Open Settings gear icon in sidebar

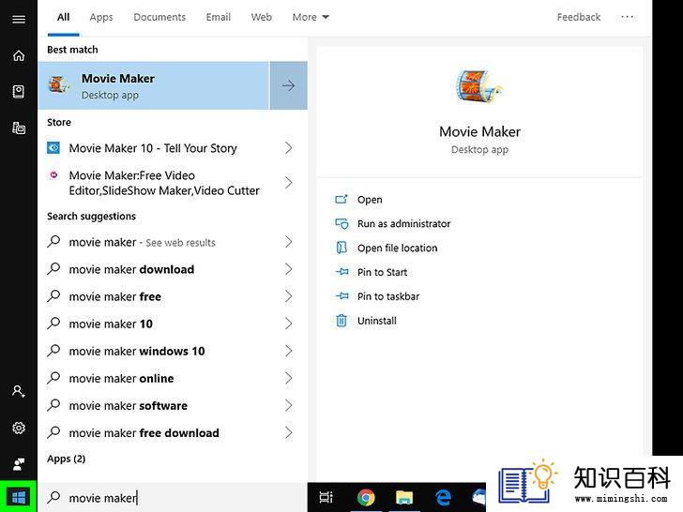click(19, 428)
